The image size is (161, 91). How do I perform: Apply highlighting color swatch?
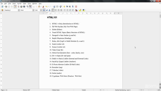point(80,10)
